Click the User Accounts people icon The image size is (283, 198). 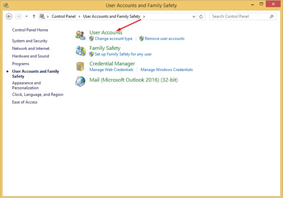point(81,35)
